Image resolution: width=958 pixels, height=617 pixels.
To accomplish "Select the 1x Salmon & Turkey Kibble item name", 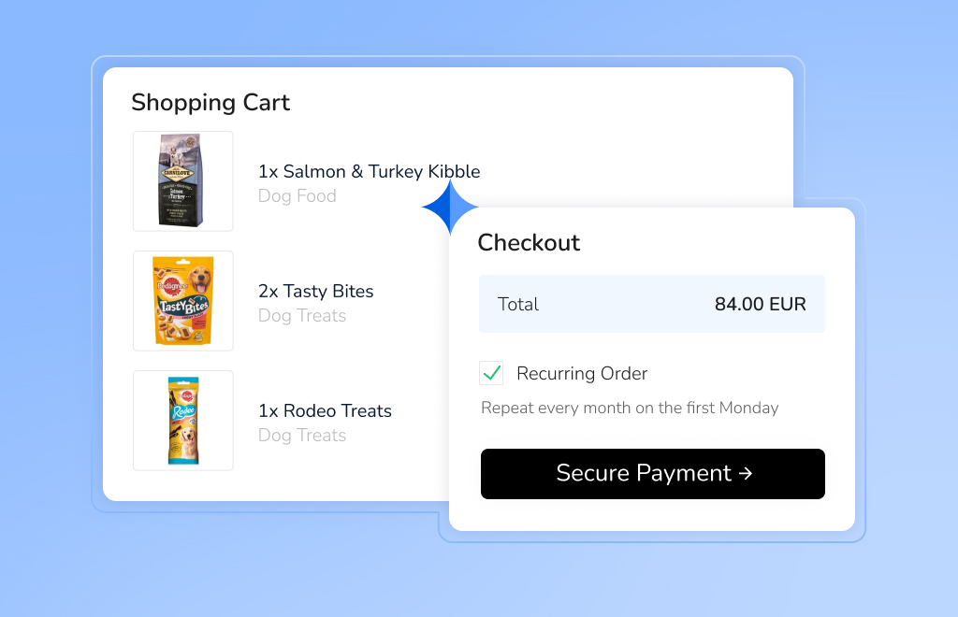I will (x=369, y=172).
